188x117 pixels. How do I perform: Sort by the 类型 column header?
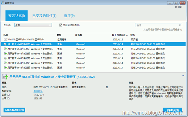tap(59, 35)
